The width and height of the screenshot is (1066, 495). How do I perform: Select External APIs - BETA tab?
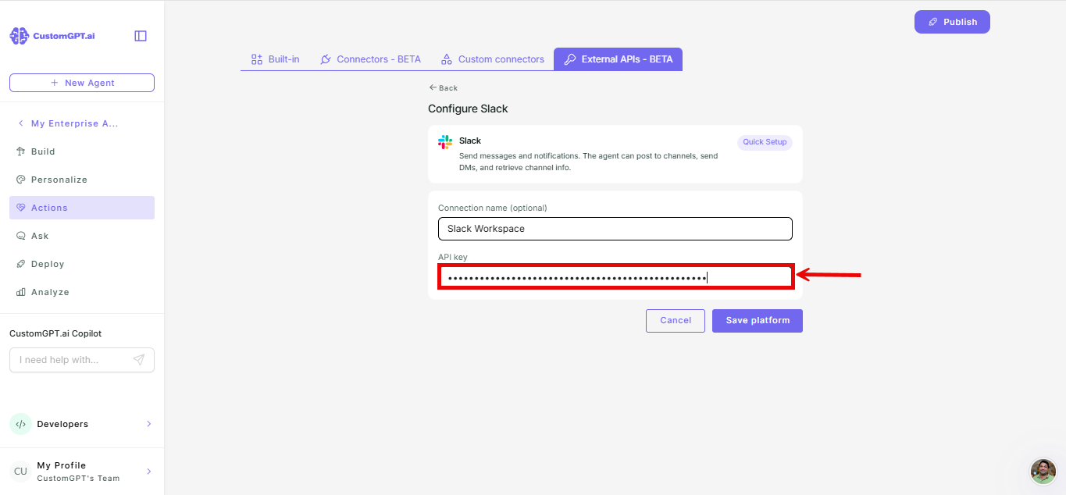coord(618,59)
